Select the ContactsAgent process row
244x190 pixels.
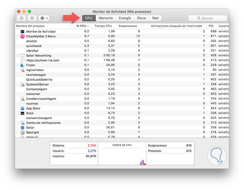122,89
